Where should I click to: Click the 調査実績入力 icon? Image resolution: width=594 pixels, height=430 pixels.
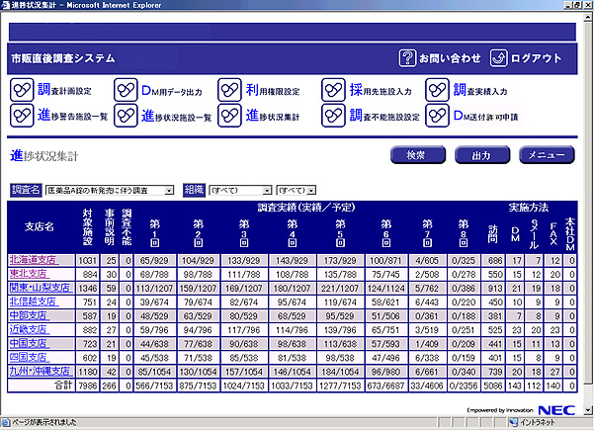pyautogui.click(x=438, y=90)
